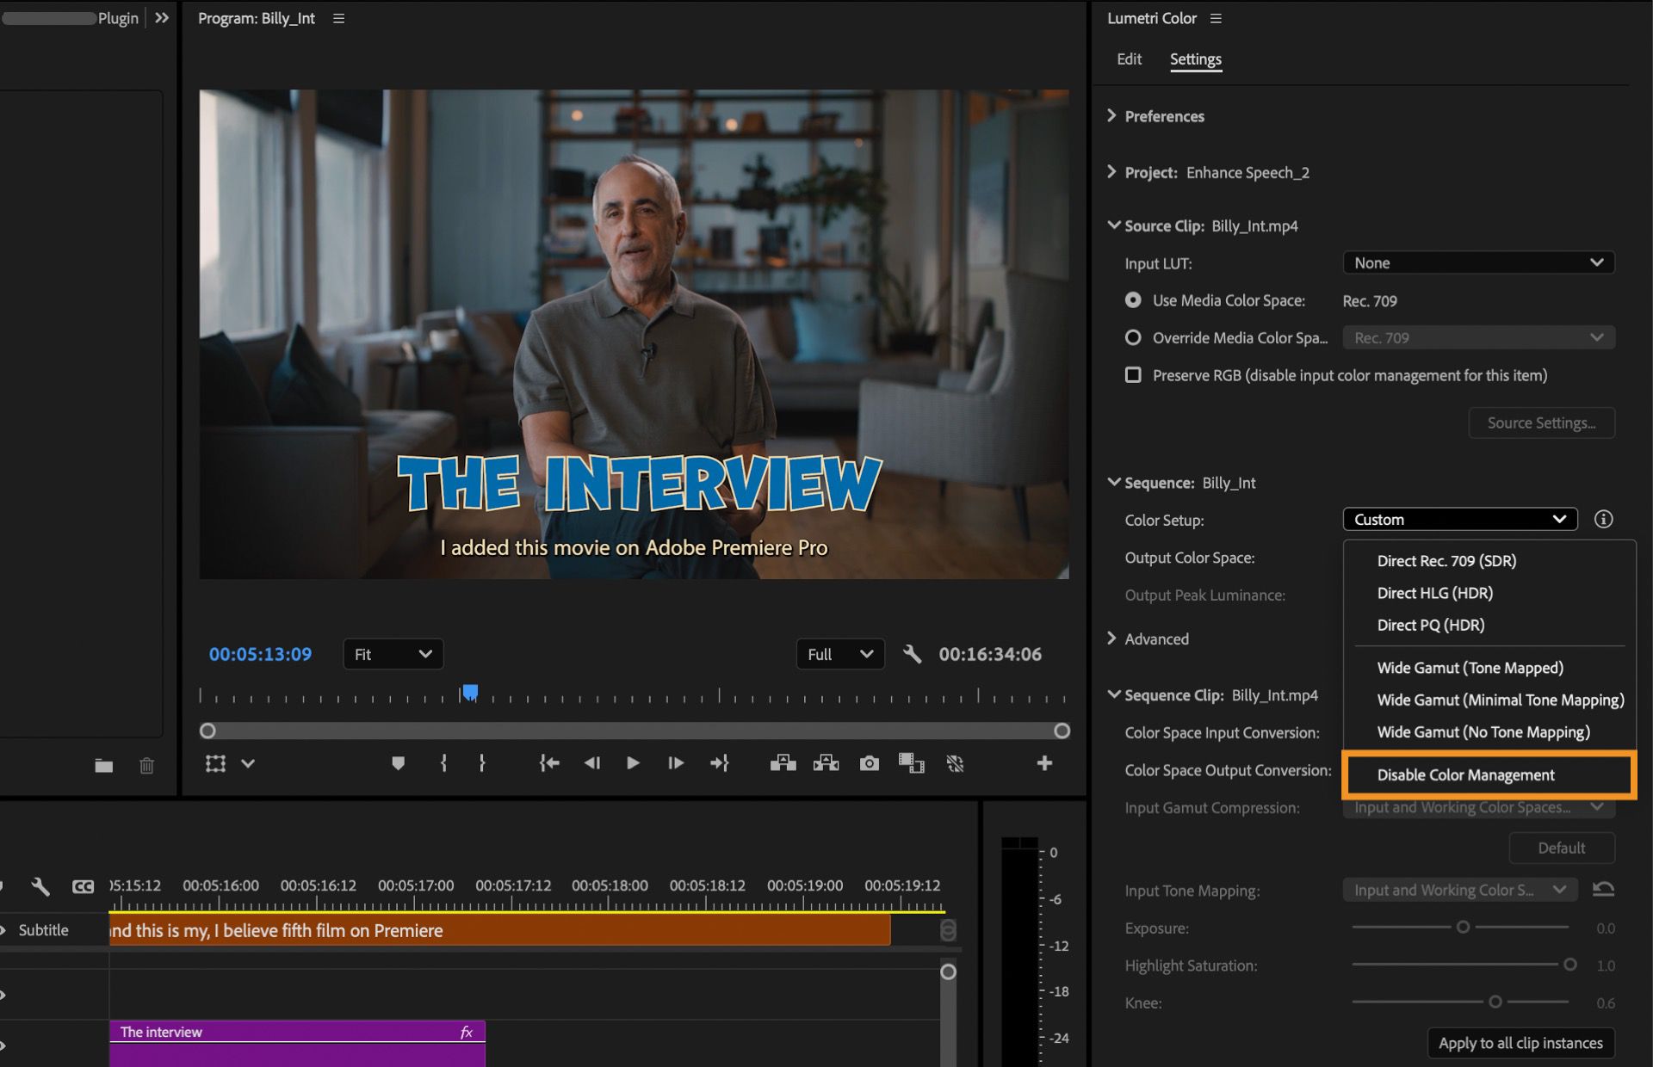Switch to the Edit tab in Lumetri Color
The image size is (1653, 1067).
coord(1129,59)
